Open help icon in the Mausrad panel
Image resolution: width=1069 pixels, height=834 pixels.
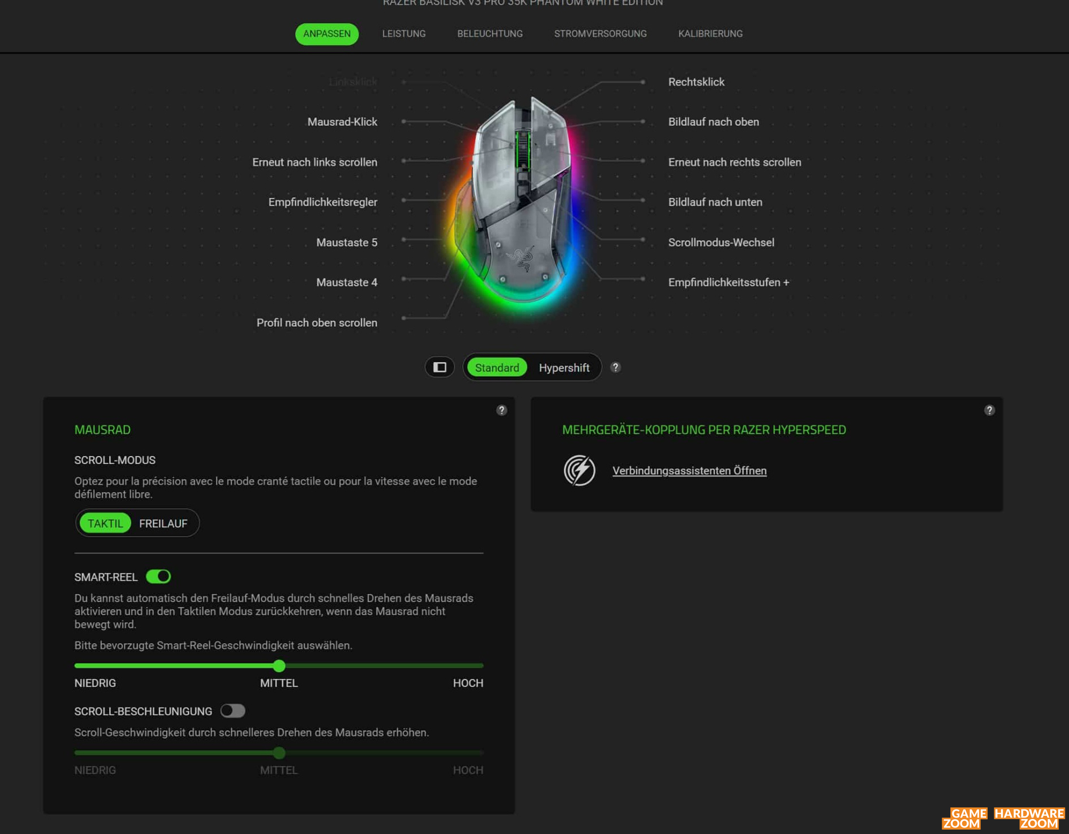501,410
